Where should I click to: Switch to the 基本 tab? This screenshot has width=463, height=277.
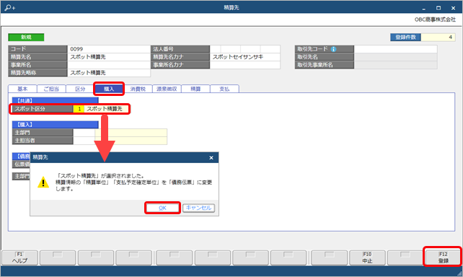22,89
